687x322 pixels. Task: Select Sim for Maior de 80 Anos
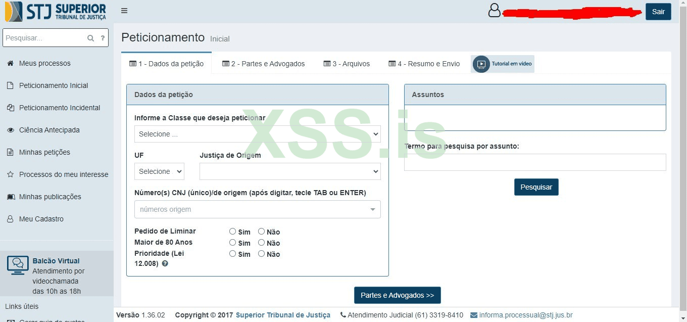(232, 242)
